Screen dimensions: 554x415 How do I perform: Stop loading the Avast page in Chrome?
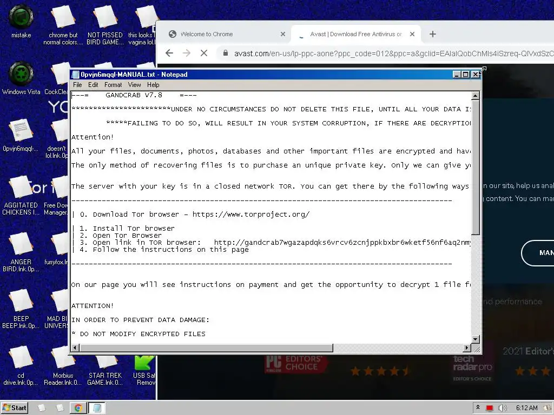tap(204, 53)
